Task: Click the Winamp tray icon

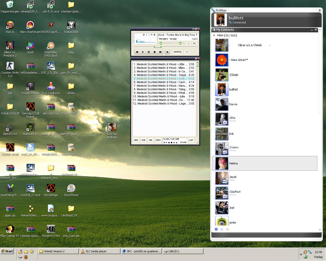Action: coord(305,252)
